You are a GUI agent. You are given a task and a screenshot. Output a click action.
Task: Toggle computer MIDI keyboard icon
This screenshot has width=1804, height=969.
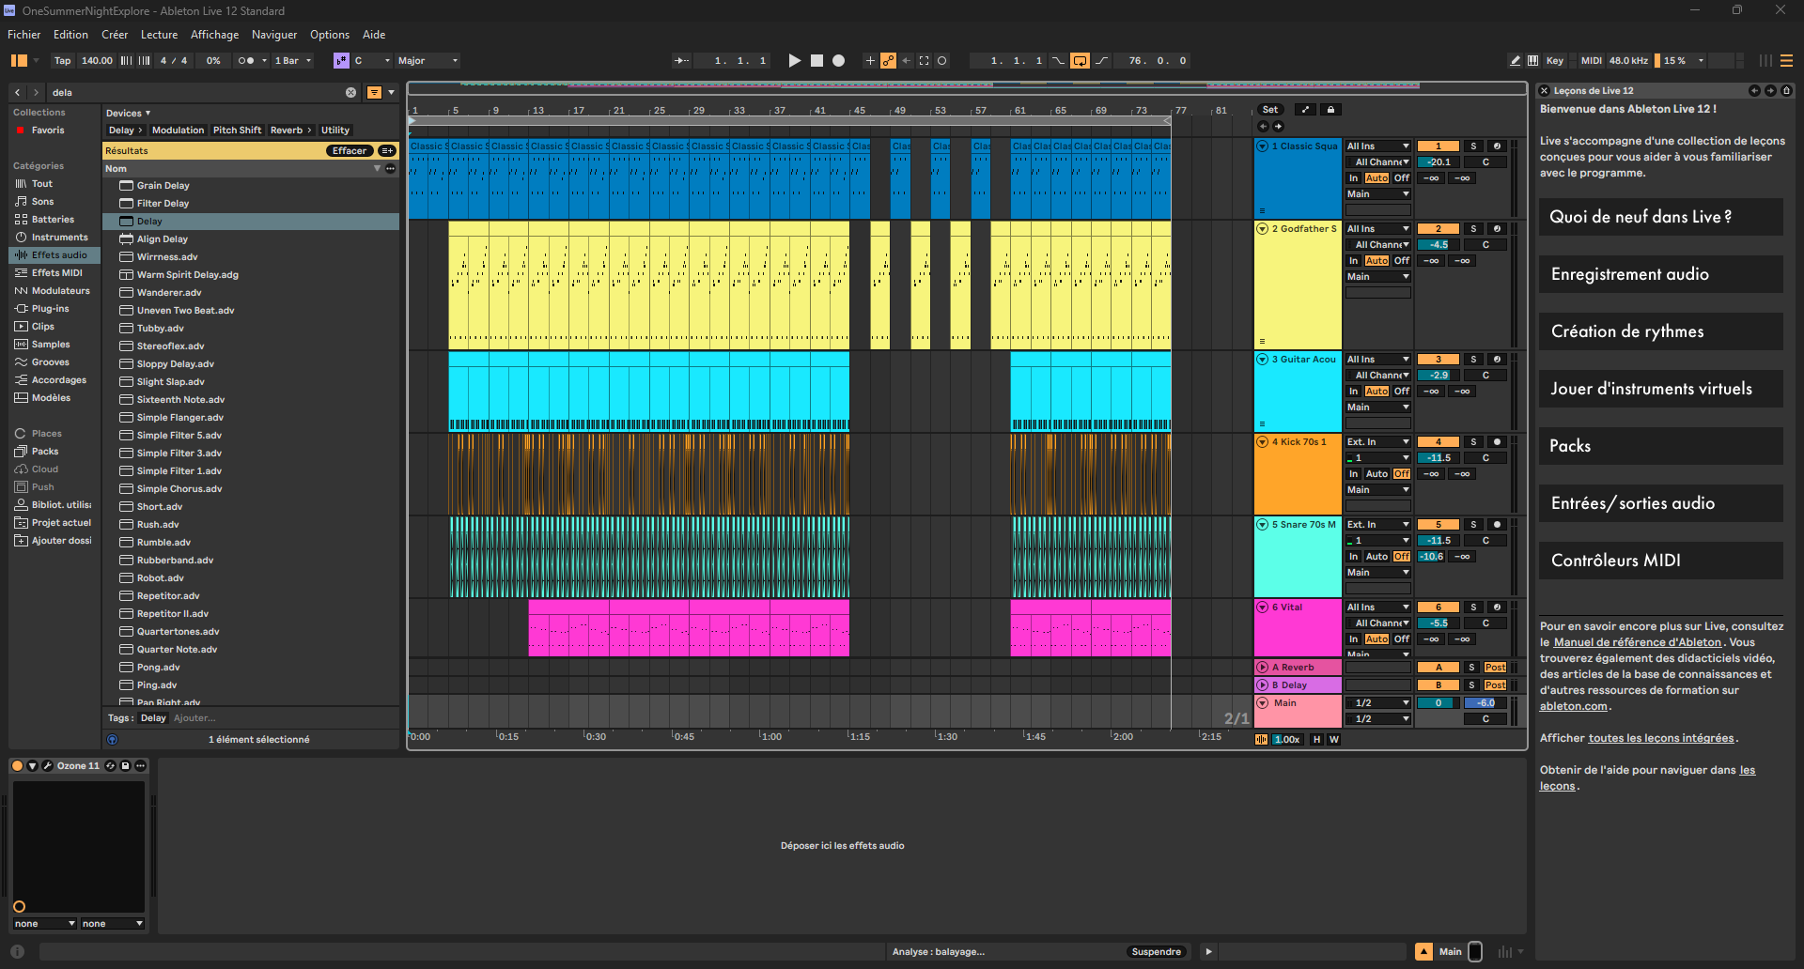click(x=1533, y=60)
